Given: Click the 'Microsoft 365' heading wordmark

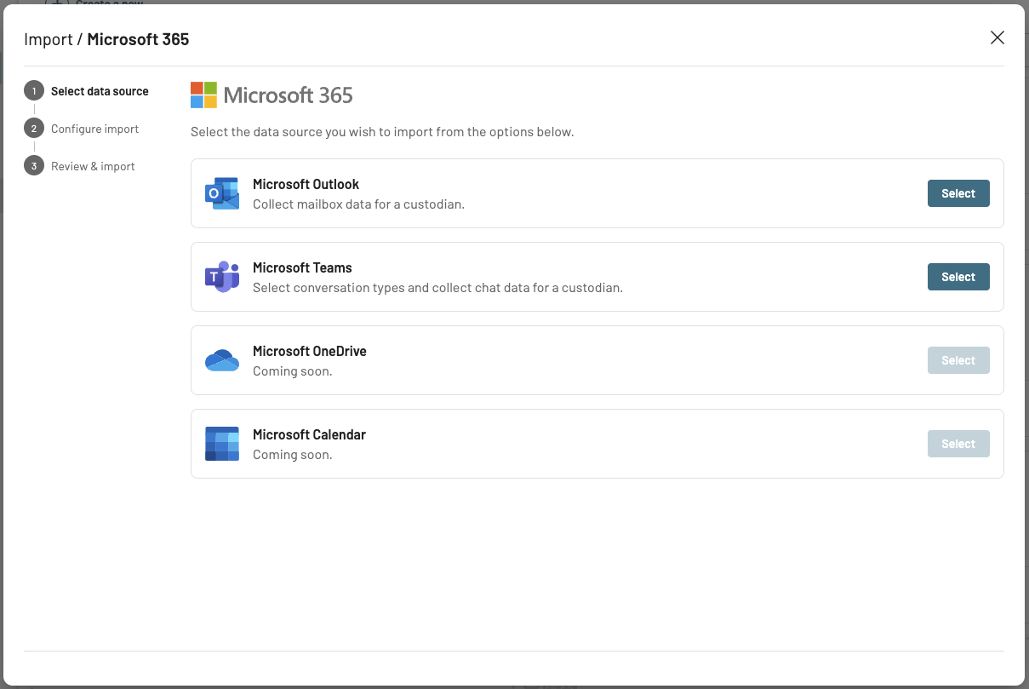Looking at the screenshot, I should coord(289,95).
